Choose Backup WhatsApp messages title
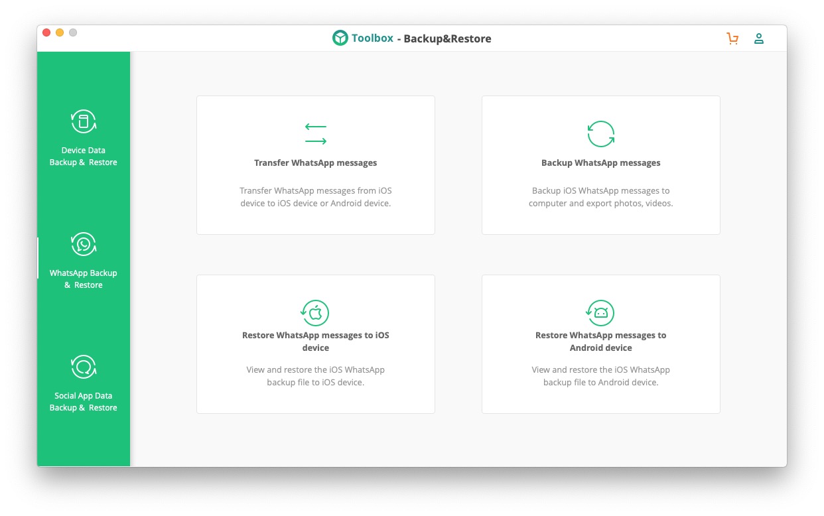This screenshot has width=824, height=516. (x=601, y=162)
